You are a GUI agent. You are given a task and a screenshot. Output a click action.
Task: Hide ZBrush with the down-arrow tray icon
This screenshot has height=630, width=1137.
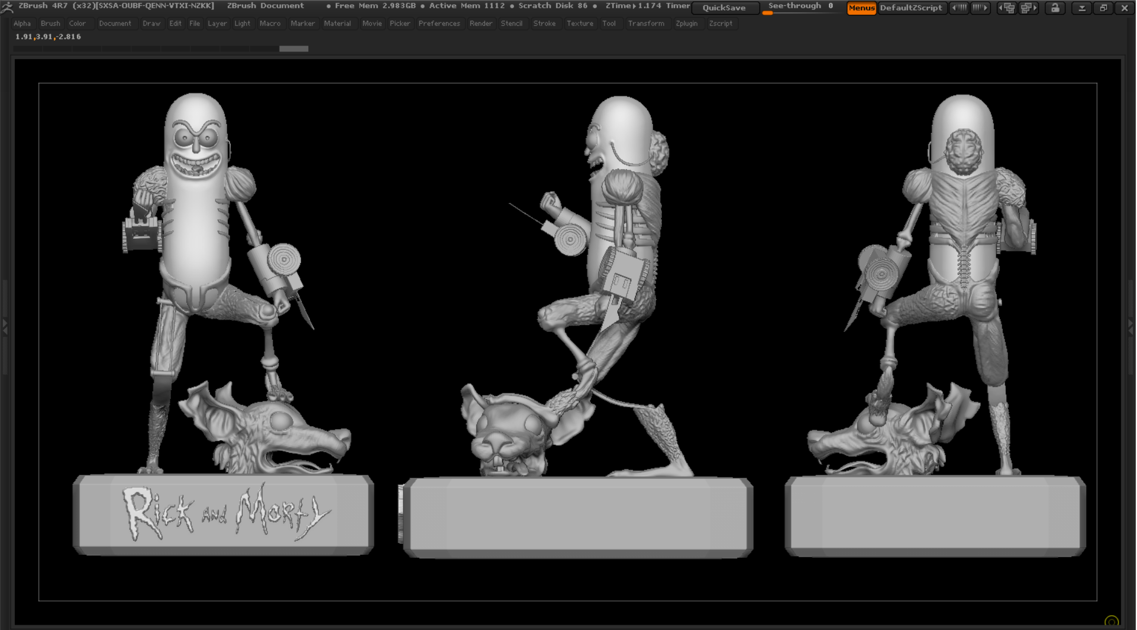coord(1082,8)
